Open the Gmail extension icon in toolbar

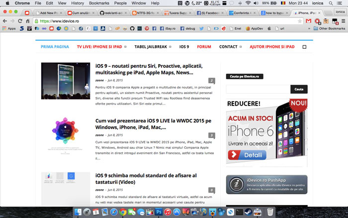click(x=309, y=21)
